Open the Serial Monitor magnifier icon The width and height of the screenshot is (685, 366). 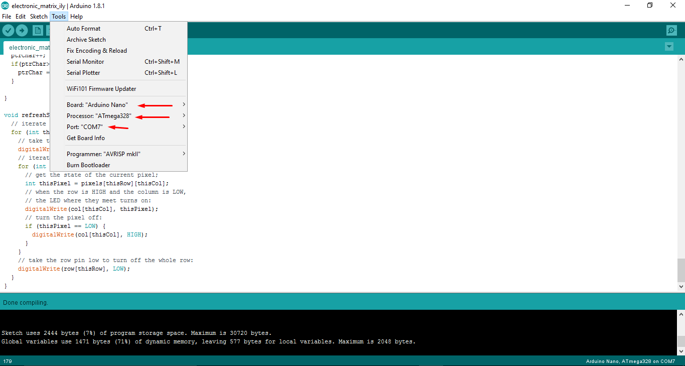tap(671, 31)
